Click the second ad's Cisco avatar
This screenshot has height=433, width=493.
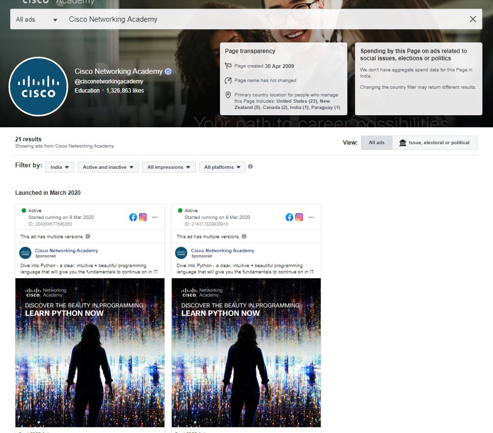pos(181,253)
